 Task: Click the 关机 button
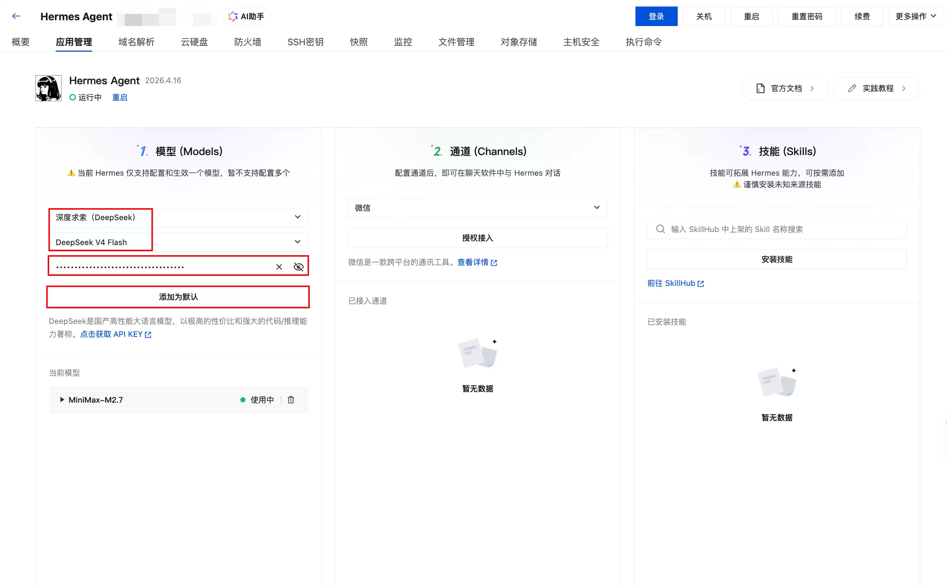[704, 16]
